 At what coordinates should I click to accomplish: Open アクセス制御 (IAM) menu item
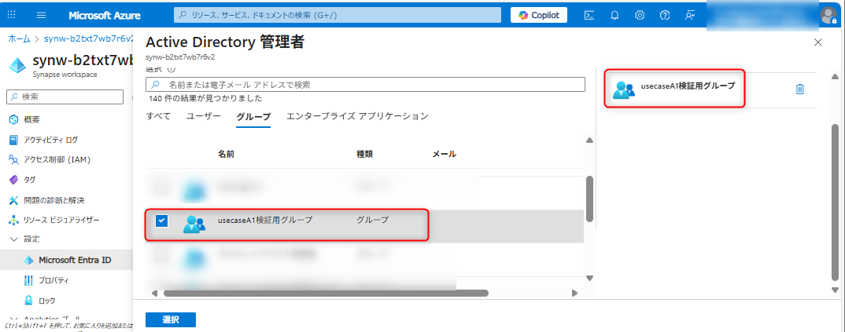coord(57,159)
